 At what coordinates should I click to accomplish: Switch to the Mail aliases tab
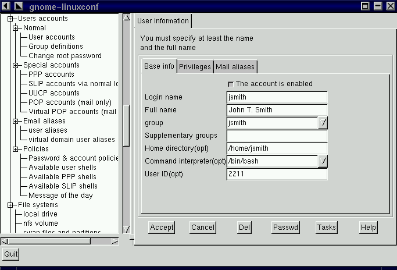click(234, 67)
